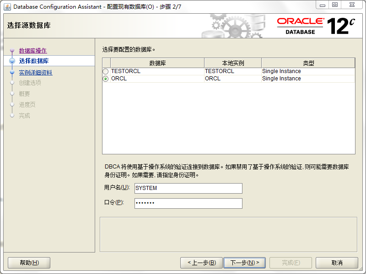366x274 pixels.
Task: Click the 本地实例 column header
Action: coord(233,63)
